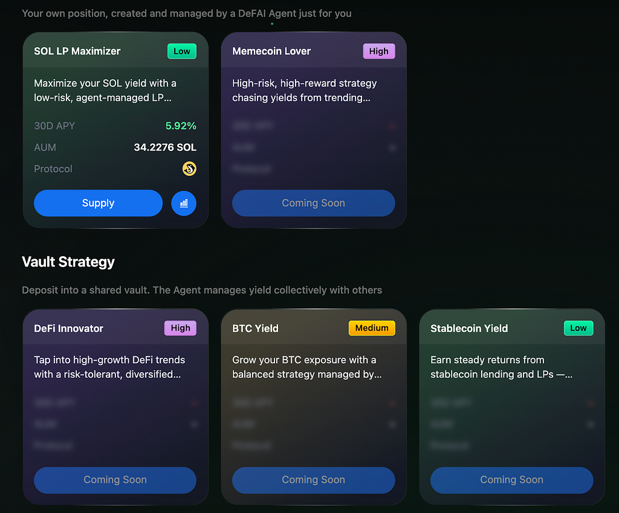Click Coming Soon on BTC Yield card

(x=314, y=480)
